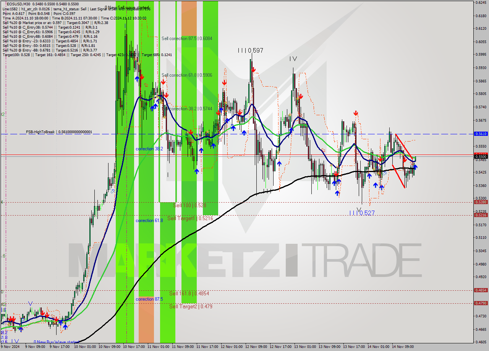Click the 'Sell correction 61.8 | 0.5906' label
489x351 pixels.
coord(187,75)
